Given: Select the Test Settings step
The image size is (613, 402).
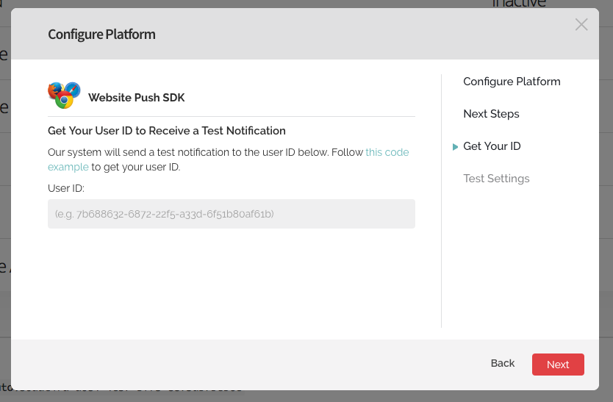Looking at the screenshot, I should tap(496, 179).
